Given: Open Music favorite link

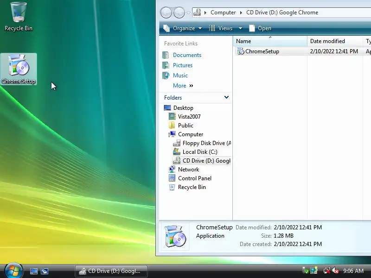Looking at the screenshot, I should (x=180, y=75).
